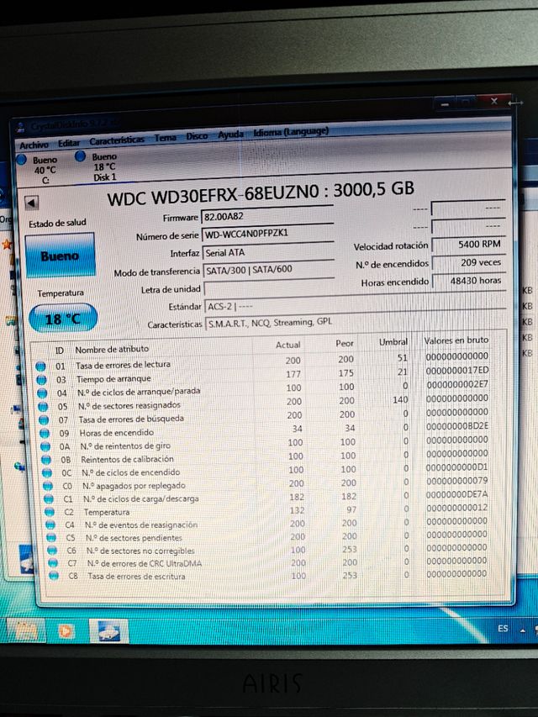Click the status dot of attribute 01
Image resolution: width=538 pixels, height=717 pixels.
40,366
